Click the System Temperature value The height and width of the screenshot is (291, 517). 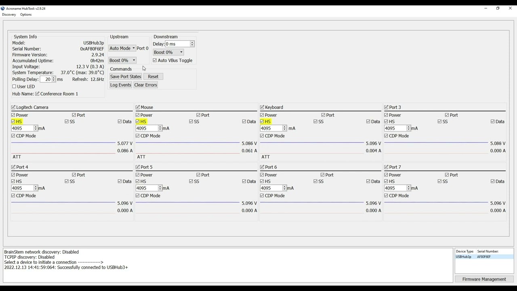pyautogui.click(x=82, y=73)
